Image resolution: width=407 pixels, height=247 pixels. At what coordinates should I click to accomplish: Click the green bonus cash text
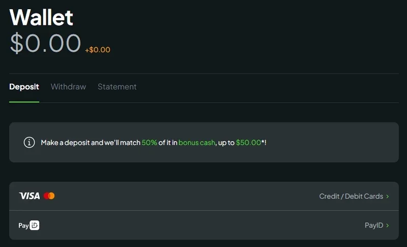pos(197,142)
